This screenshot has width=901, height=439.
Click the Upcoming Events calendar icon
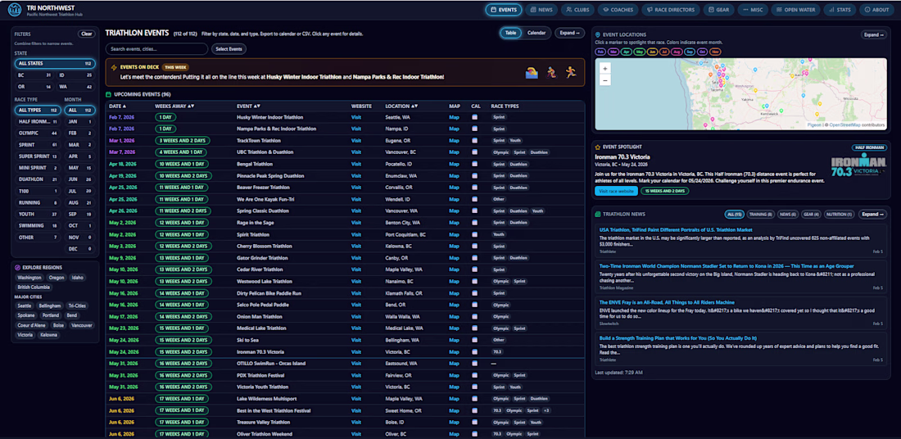click(109, 94)
